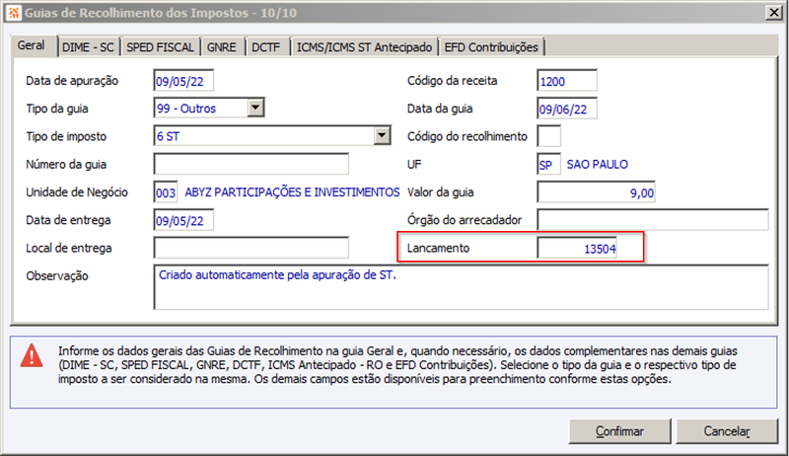Close the Guias de Recolhimento window

(774, 13)
